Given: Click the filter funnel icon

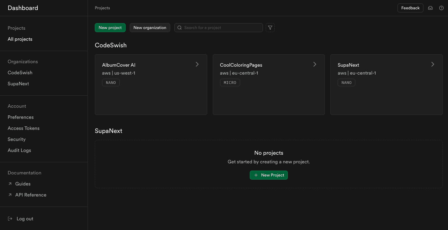Looking at the screenshot, I should pos(270,28).
